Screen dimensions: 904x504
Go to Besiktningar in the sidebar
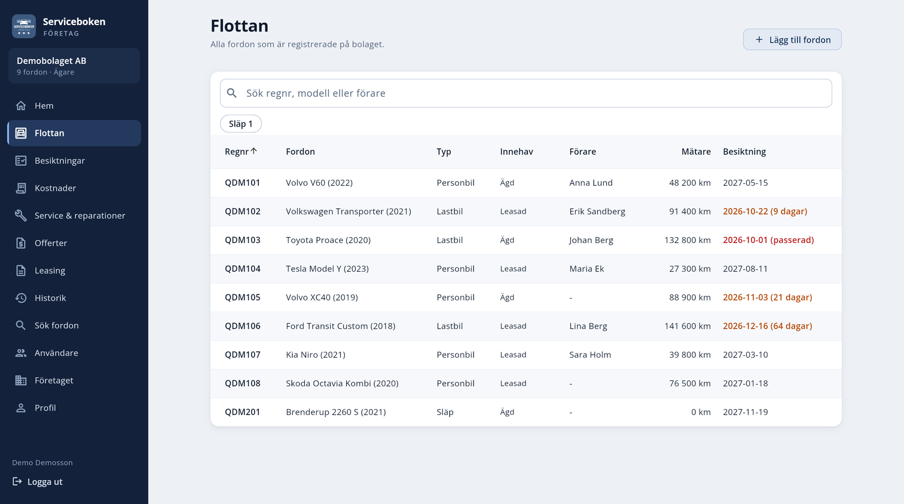pos(74,161)
